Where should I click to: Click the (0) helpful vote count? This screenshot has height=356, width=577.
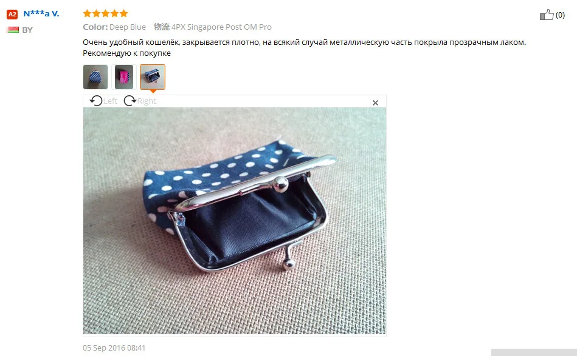560,15
